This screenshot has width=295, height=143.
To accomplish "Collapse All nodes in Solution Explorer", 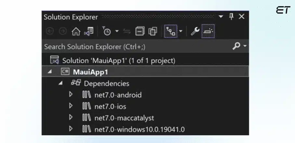I will click(140, 31).
